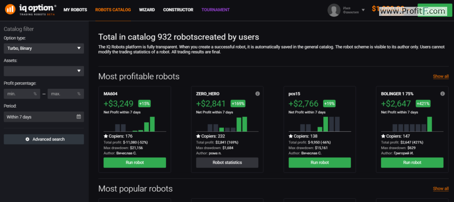Run the pcs15 robot
Viewport: 454px width, 202px height.
320,163
